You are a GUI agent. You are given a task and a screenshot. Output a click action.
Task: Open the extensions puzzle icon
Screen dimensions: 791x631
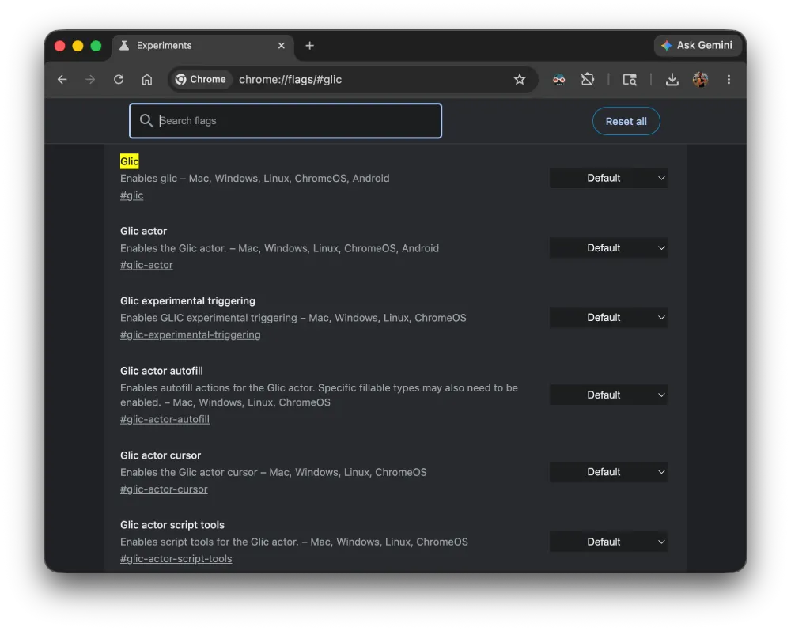587,80
